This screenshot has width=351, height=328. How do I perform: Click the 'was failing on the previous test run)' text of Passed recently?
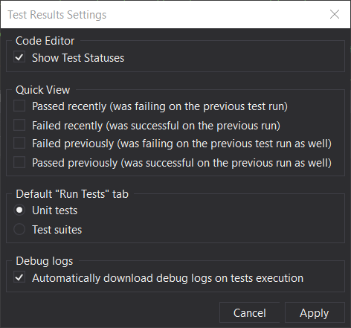coord(199,106)
